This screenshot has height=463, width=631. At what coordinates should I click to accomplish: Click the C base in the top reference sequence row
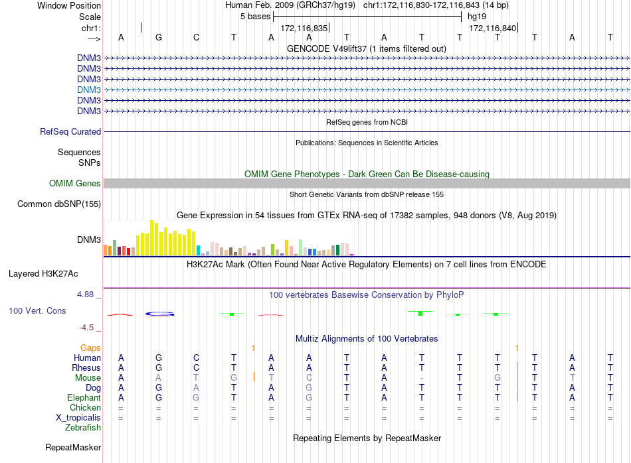pos(196,37)
